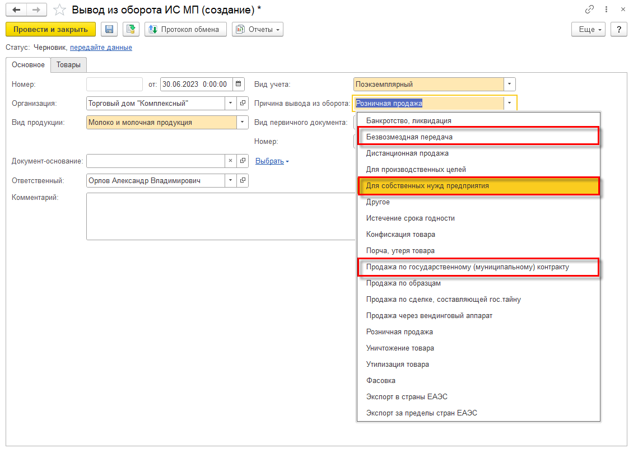Select 'Истечение срока годности' reason
This screenshot has width=638, height=453.
410,218
